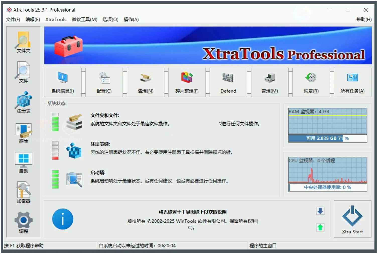
Task: Open the 恢复 recovery toolbar item
Action: pyautogui.click(x=311, y=82)
